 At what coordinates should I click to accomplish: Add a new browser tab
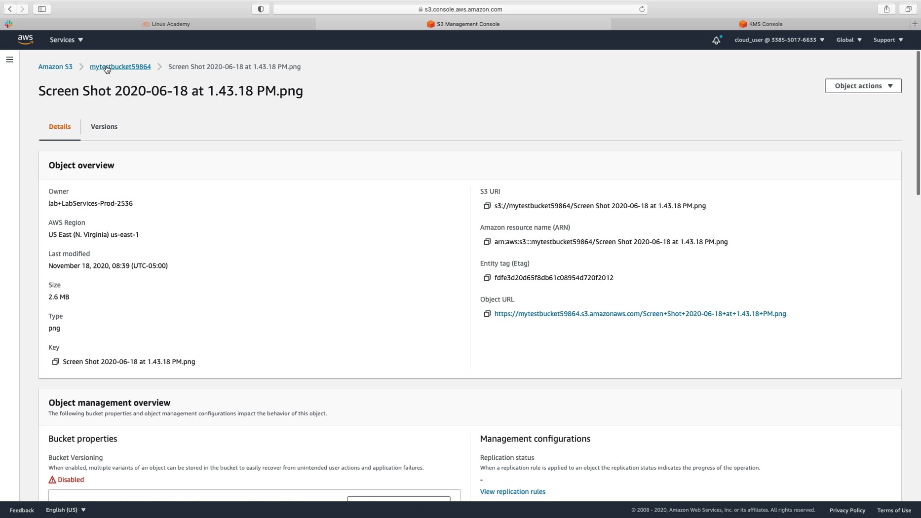coord(915,24)
